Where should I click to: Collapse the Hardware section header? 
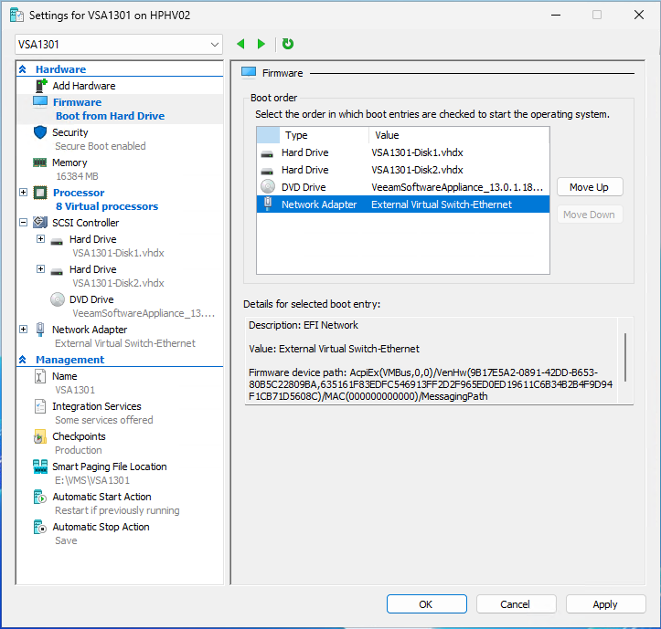(x=23, y=69)
